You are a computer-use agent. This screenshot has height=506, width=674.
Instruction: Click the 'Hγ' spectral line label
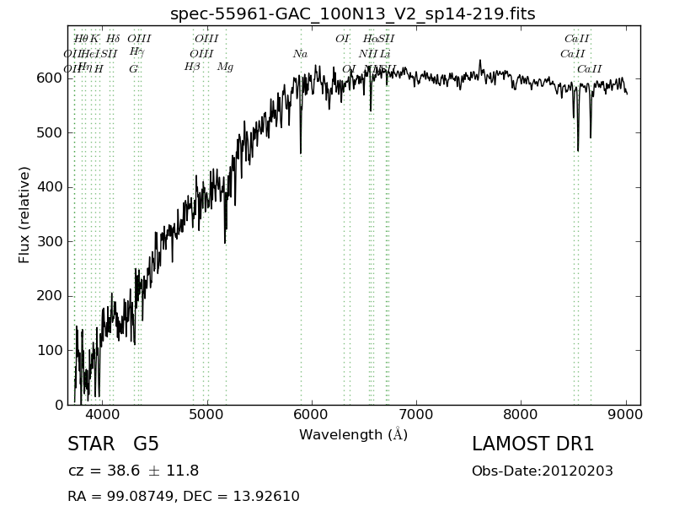[136, 52]
